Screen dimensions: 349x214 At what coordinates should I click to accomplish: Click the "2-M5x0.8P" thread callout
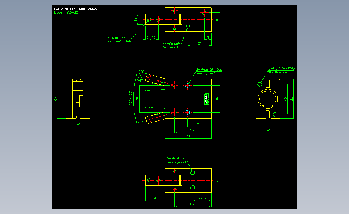171,43
